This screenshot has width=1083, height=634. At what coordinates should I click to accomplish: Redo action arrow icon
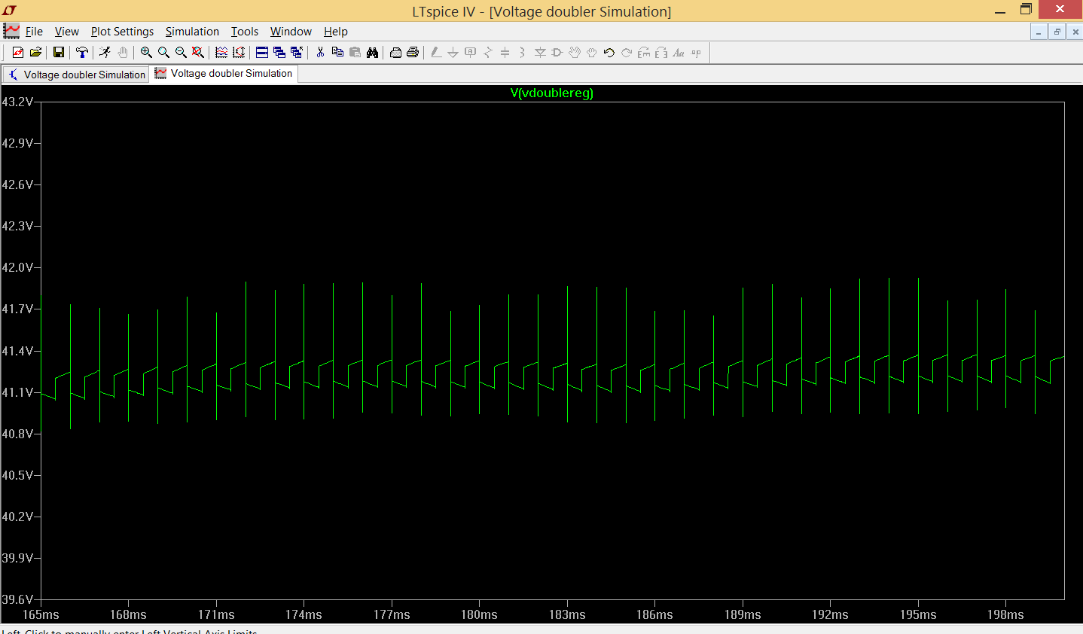(x=627, y=52)
